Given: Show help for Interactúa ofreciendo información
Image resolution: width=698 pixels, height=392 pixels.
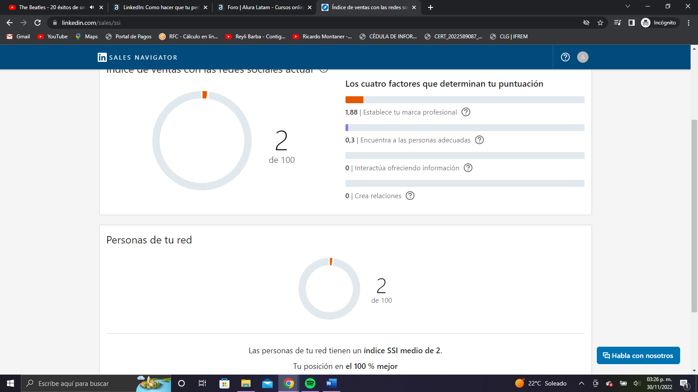Looking at the screenshot, I should tap(468, 168).
